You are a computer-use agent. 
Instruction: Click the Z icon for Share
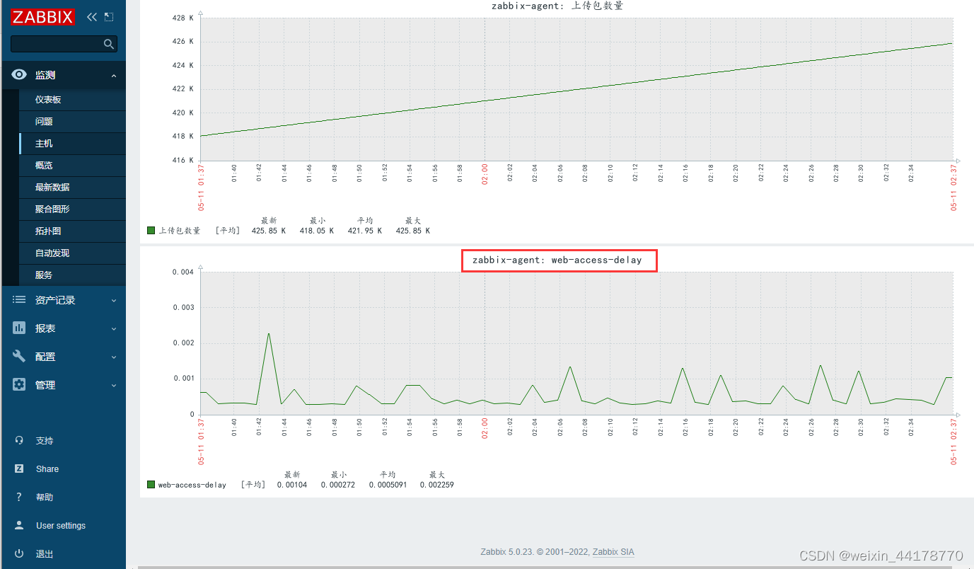[x=19, y=469]
